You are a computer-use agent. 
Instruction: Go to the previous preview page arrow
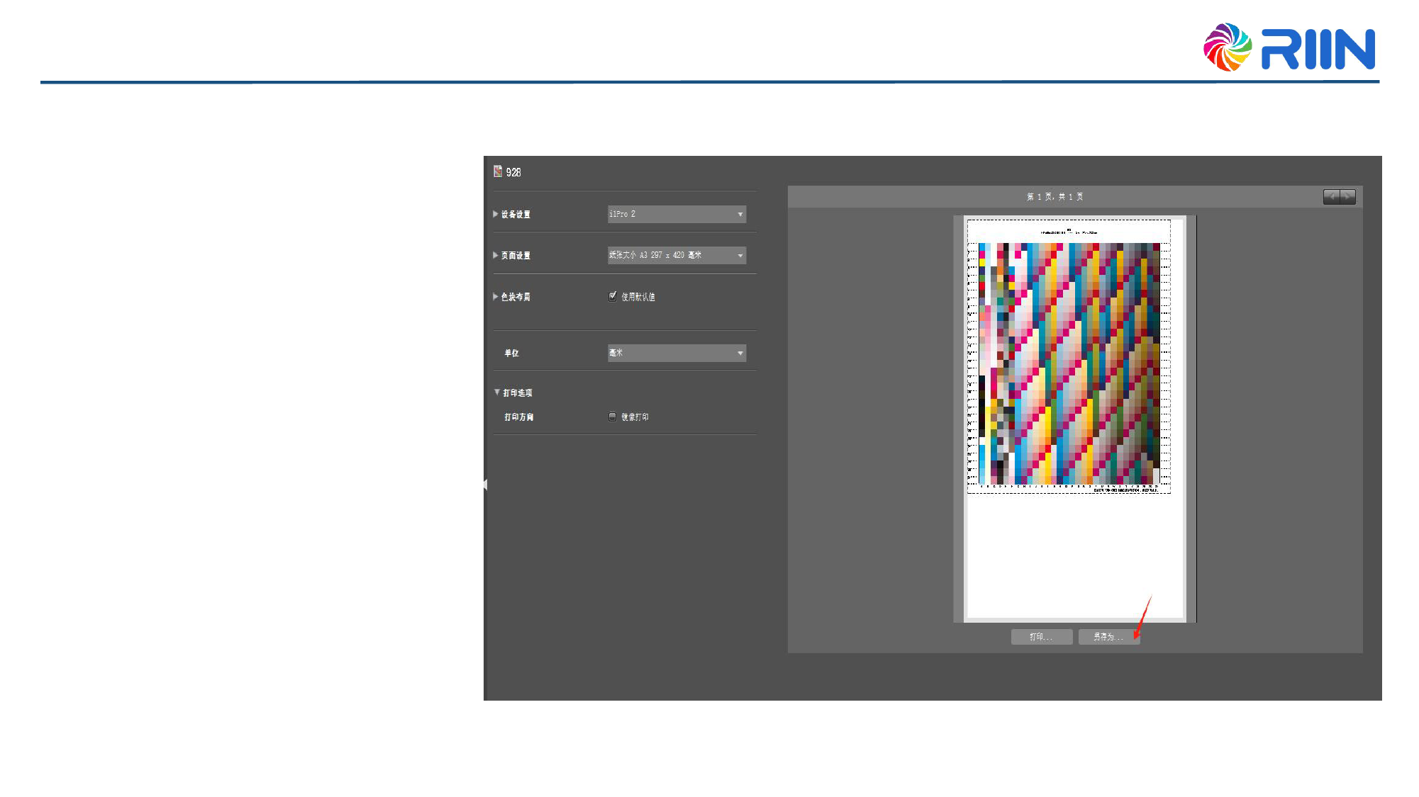click(x=1331, y=197)
